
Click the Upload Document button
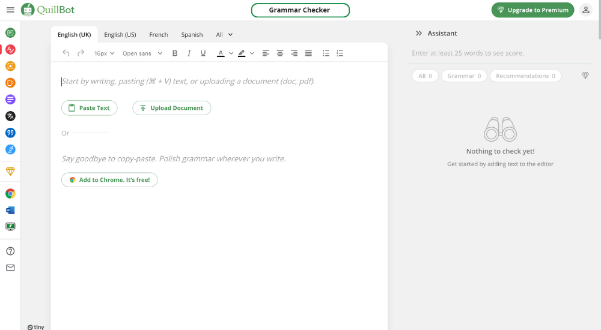171,108
